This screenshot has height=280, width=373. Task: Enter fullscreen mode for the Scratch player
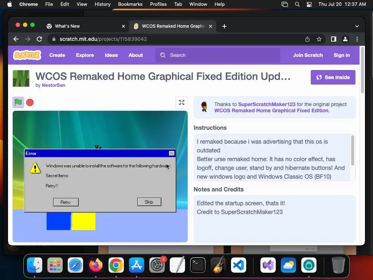[182, 102]
